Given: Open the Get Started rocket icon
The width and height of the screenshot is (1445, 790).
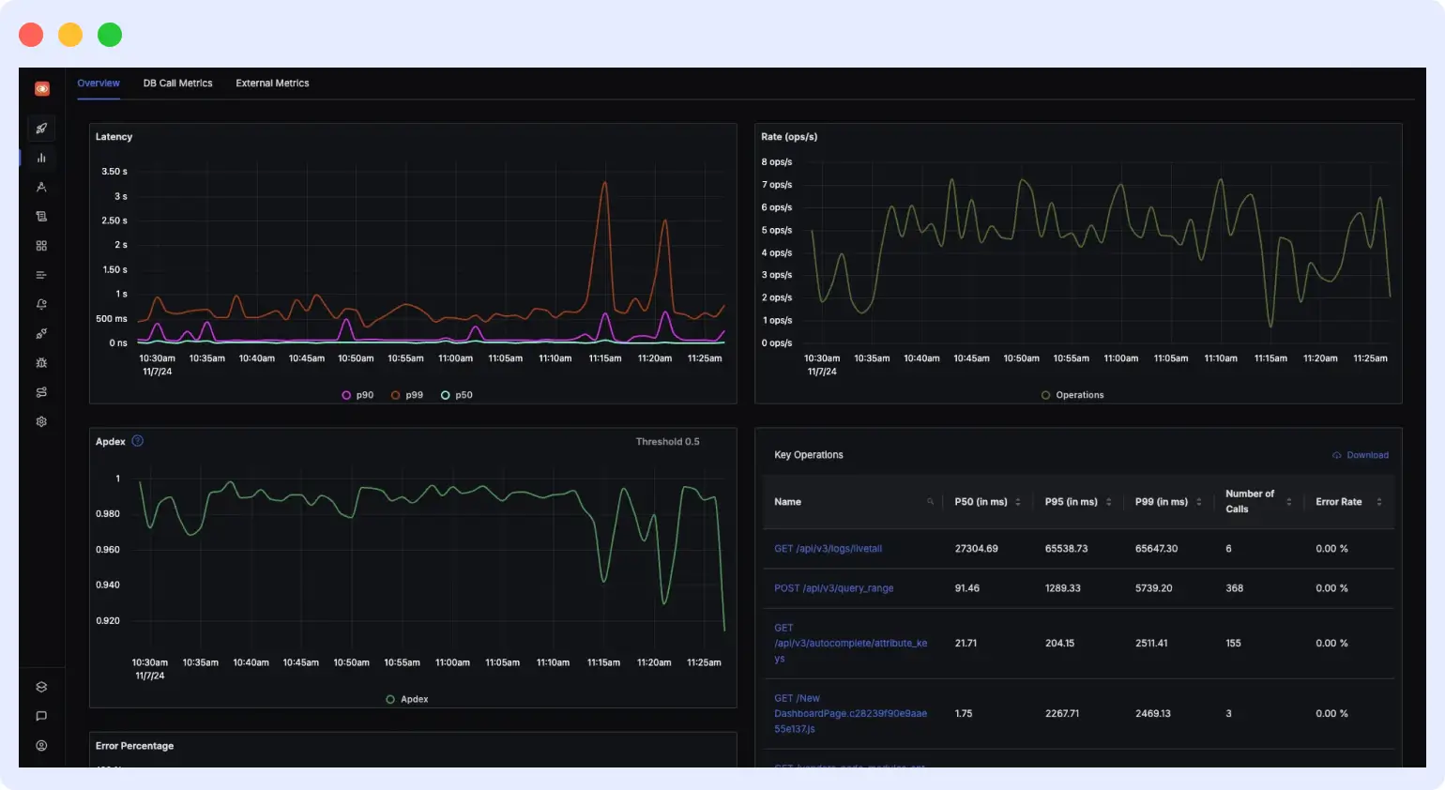Looking at the screenshot, I should pos(41,129).
